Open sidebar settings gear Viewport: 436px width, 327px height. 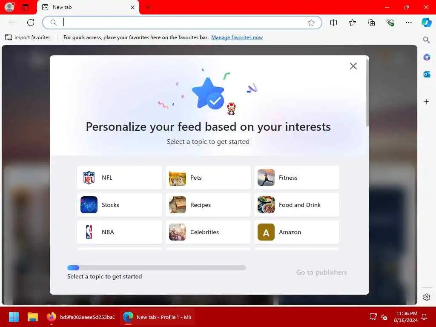point(427,297)
